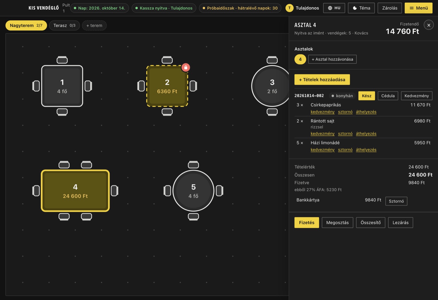Screen dimensions: 438x300
Task: Toggle the Téma dark mode button
Action: pos(361,8)
